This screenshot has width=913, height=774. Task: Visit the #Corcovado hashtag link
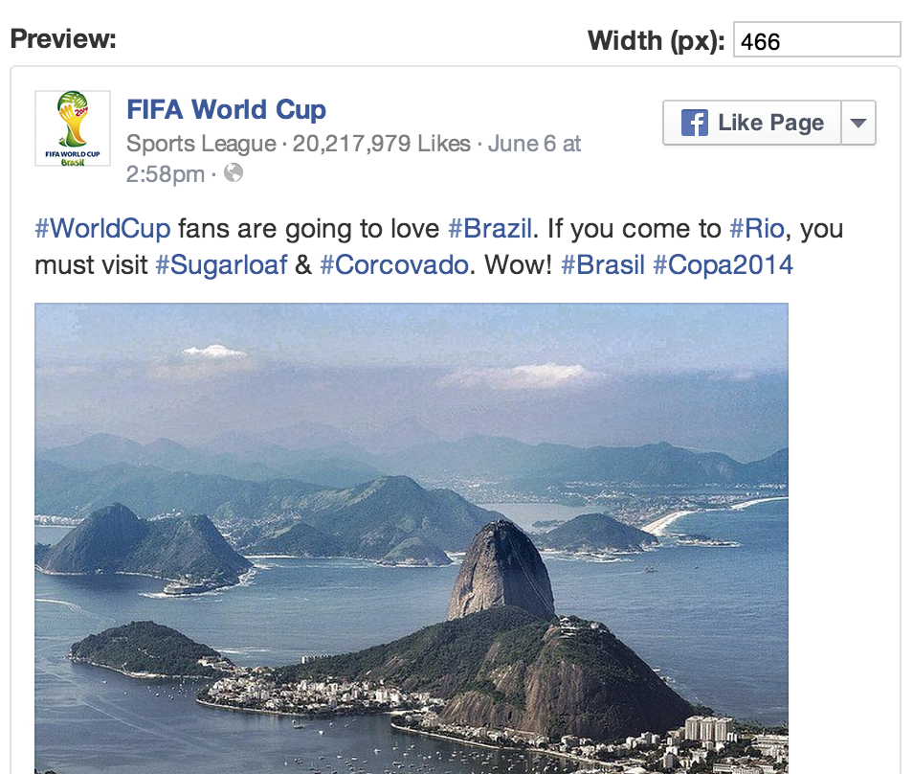click(x=394, y=264)
